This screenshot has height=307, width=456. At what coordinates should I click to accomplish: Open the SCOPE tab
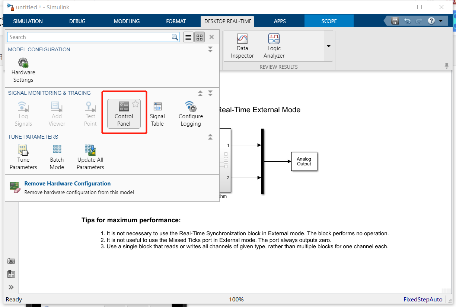[329, 21]
